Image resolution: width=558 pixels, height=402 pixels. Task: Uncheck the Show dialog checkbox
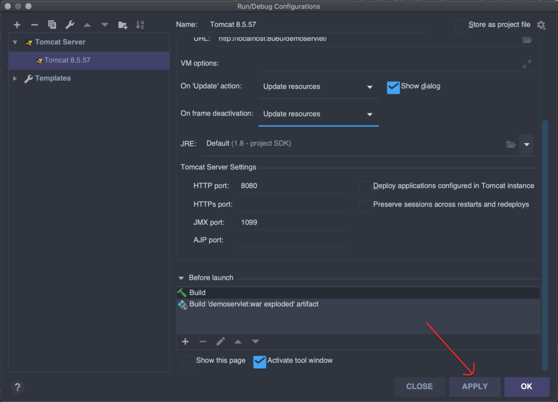click(x=393, y=88)
